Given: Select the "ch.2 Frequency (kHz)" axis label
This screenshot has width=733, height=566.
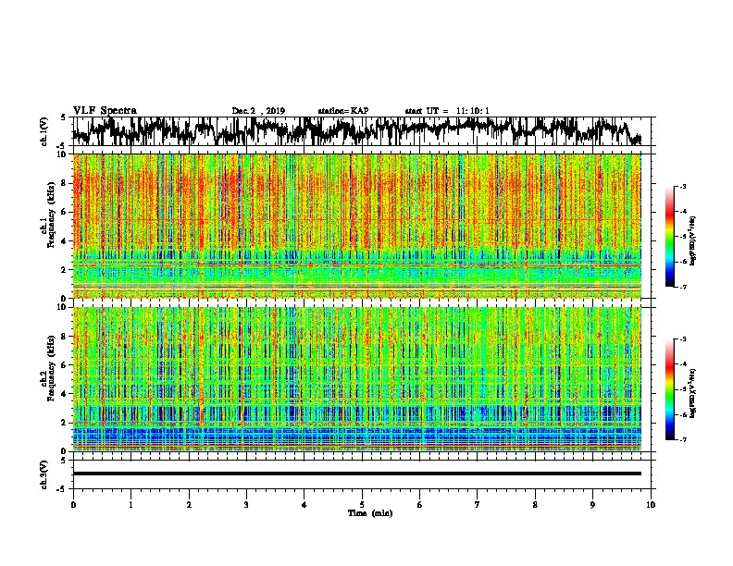Looking at the screenshot, I should 47,369.
